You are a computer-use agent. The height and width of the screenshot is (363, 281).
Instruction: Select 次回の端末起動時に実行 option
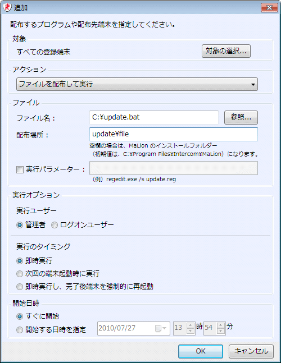pyautogui.click(x=20, y=274)
